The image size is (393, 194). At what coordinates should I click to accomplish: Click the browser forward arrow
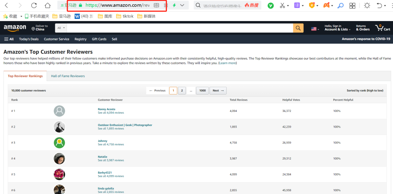[20, 5]
